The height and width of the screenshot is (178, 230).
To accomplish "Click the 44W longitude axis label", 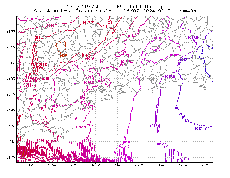I will pyautogui.click(x=118, y=165).
